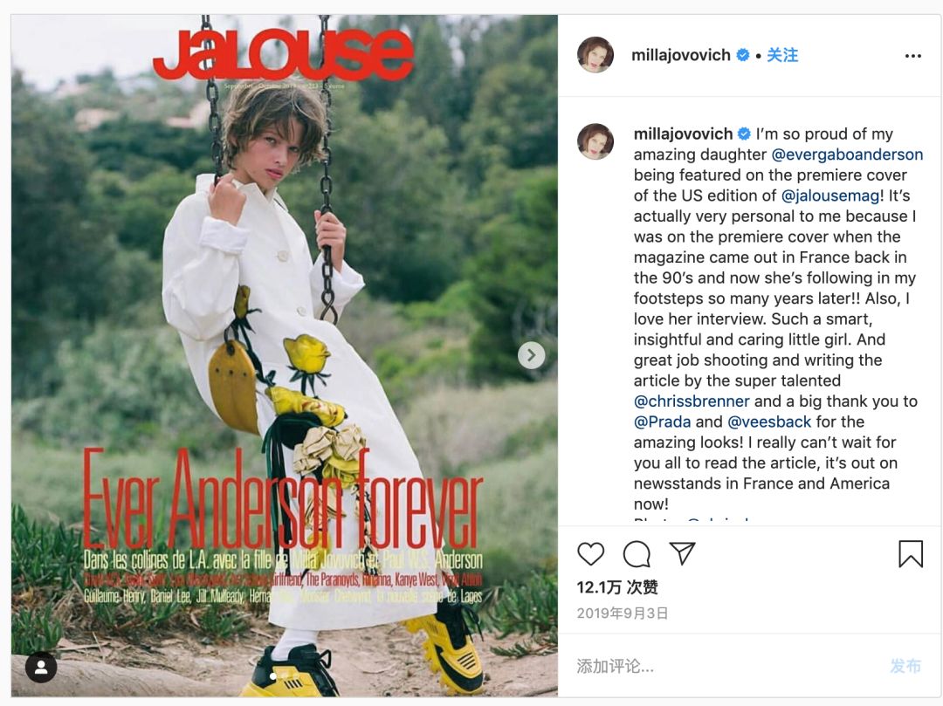Screen dimensions: 943x706
Task: Click the millajovovich username in the caption
Action: (683, 134)
